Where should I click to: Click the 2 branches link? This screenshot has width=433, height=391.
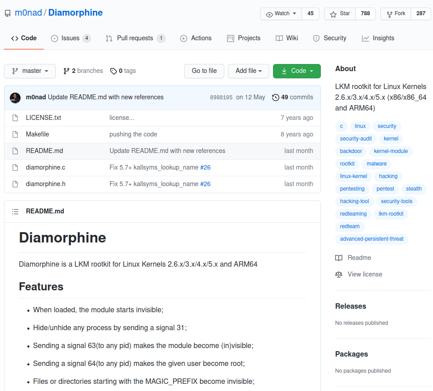tap(83, 71)
